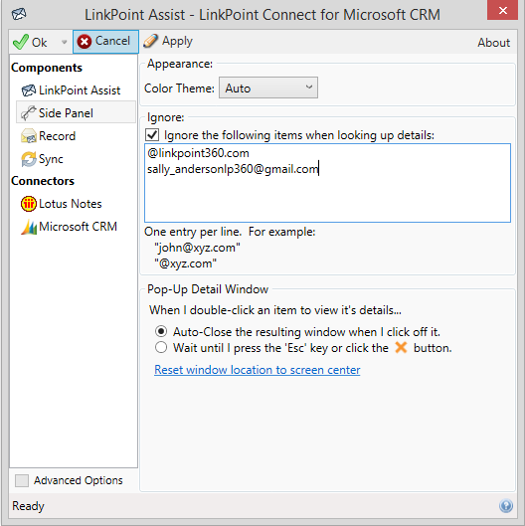Select Auto-Close the resulting window option

pos(161,332)
